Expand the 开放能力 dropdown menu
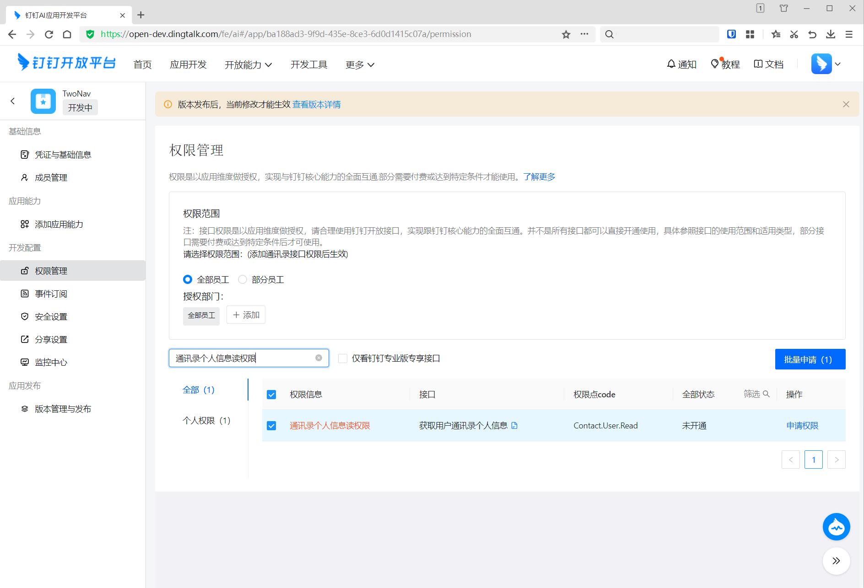The image size is (864, 588). pos(248,65)
